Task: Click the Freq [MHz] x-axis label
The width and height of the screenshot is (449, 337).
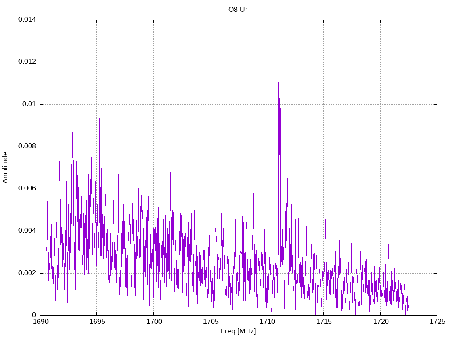Action: pyautogui.click(x=238, y=331)
